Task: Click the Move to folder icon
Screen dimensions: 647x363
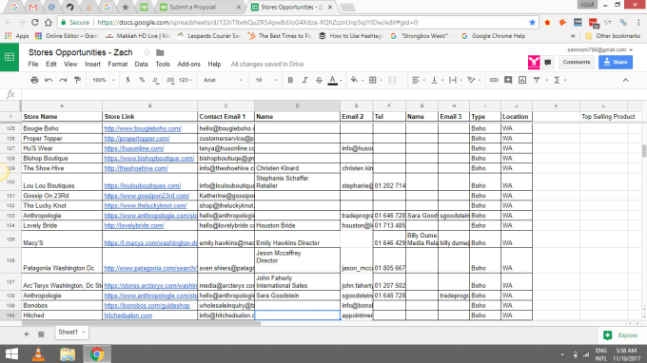Action: [160, 52]
